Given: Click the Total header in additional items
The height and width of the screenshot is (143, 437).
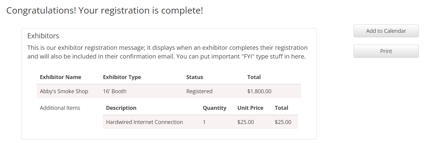Looking at the screenshot, I should pyautogui.click(x=281, y=108).
